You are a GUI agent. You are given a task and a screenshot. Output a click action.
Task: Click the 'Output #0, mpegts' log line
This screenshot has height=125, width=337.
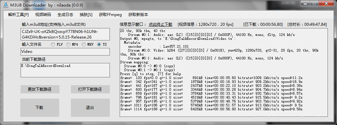[x=178, y=39]
